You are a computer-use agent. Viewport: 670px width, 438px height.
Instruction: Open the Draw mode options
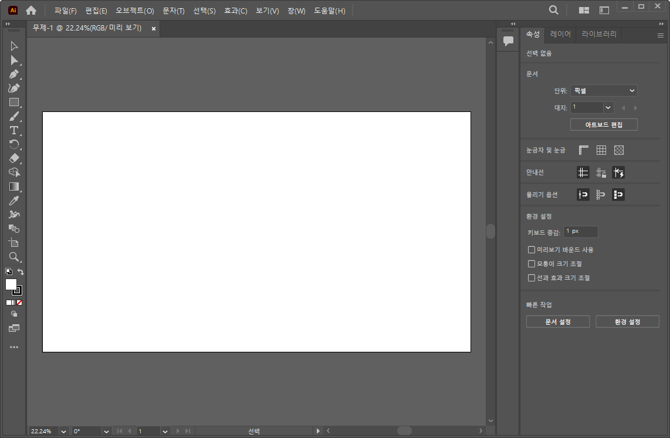(x=14, y=314)
